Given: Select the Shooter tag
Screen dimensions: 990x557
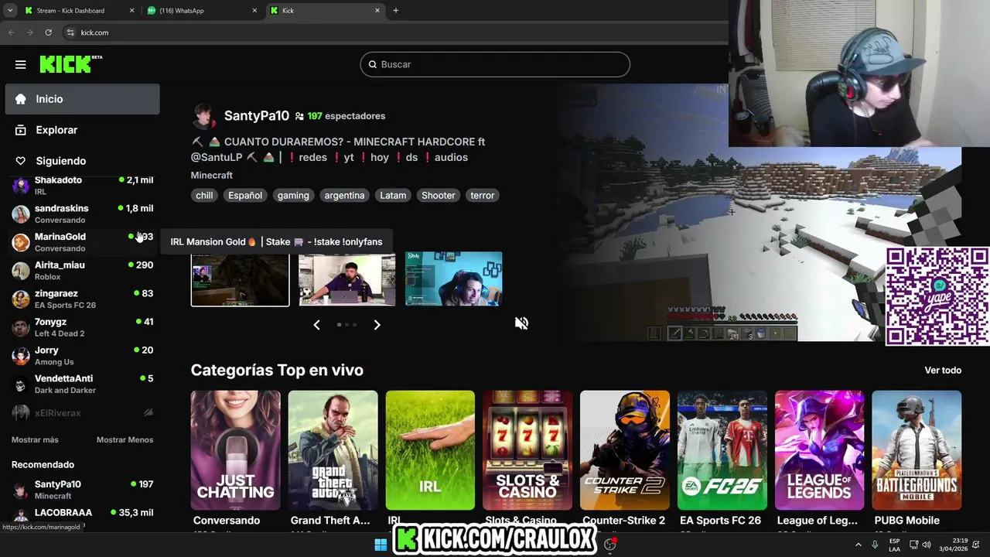Looking at the screenshot, I should point(439,196).
